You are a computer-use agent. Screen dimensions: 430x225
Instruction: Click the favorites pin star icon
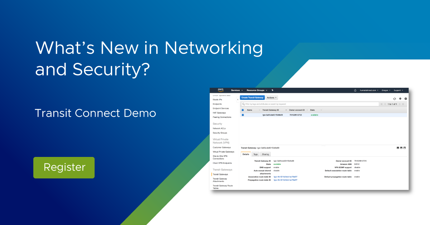tap(272, 90)
